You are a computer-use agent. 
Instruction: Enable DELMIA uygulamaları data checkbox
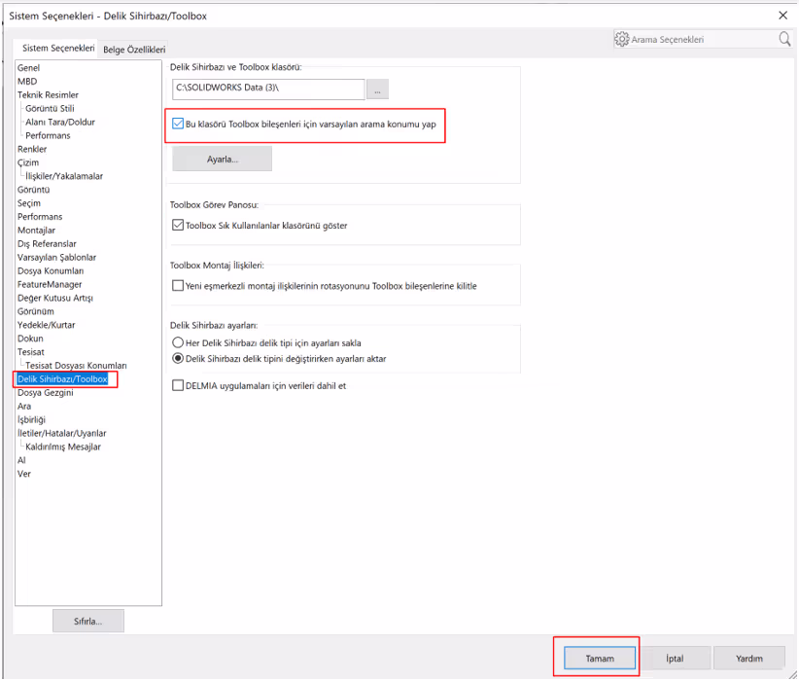[x=177, y=385]
